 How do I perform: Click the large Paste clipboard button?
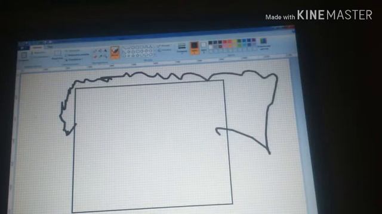24,56
